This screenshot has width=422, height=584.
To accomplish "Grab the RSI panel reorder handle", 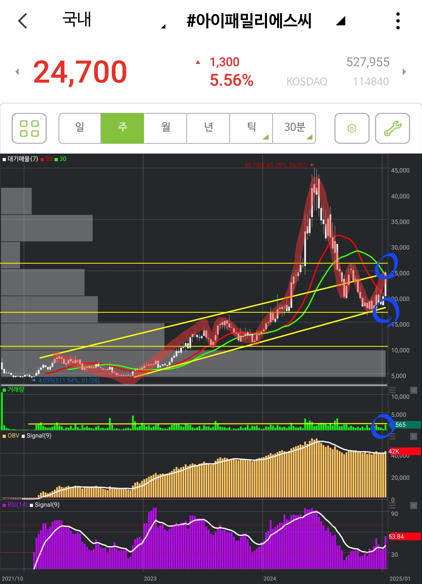I will [x=392, y=506].
